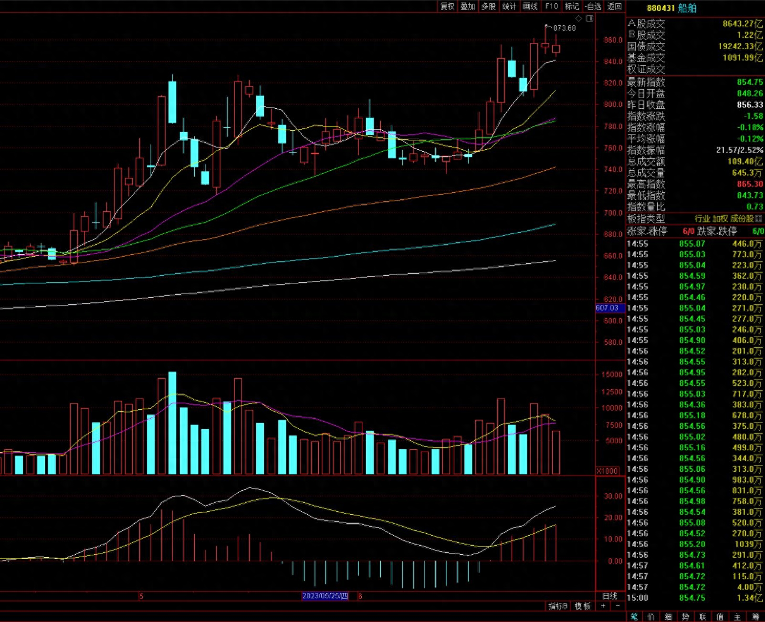The height and width of the screenshot is (622, 765).
Task: Switch to the 主 main-force tab
Action: [x=737, y=617]
